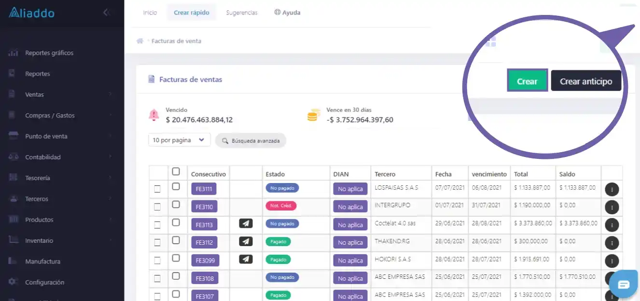640x301 pixels.
Task: Open the 10 por pagina dropdown
Action: 180,140
